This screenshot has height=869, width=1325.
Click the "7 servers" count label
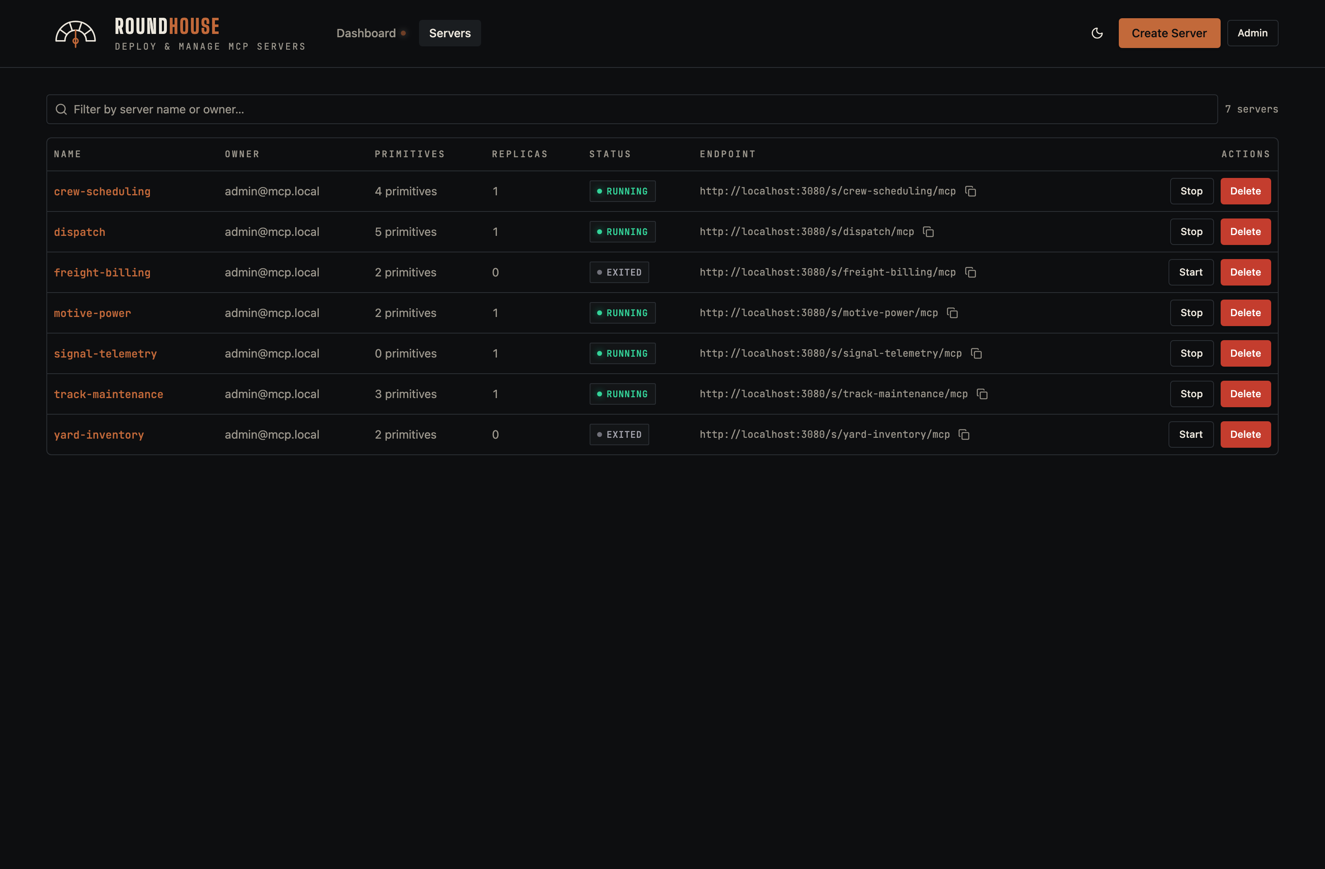click(x=1252, y=110)
